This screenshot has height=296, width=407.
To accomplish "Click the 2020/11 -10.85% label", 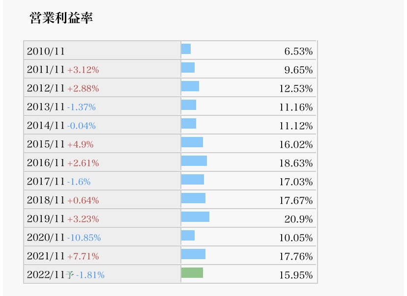I will point(64,238).
